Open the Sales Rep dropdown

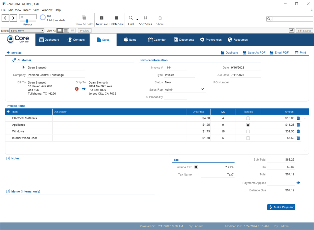[202, 89]
